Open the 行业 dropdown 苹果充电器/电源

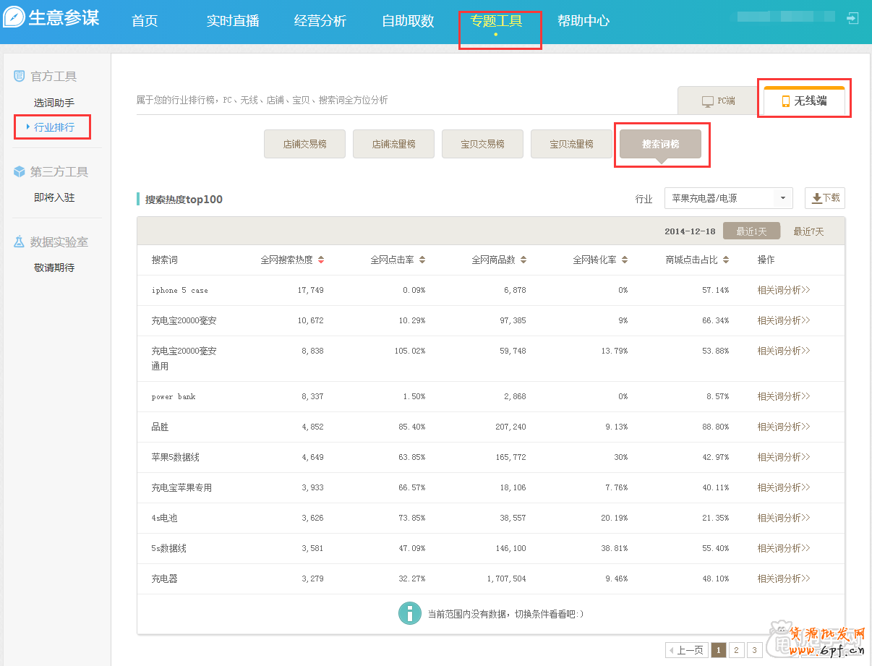coord(728,198)
